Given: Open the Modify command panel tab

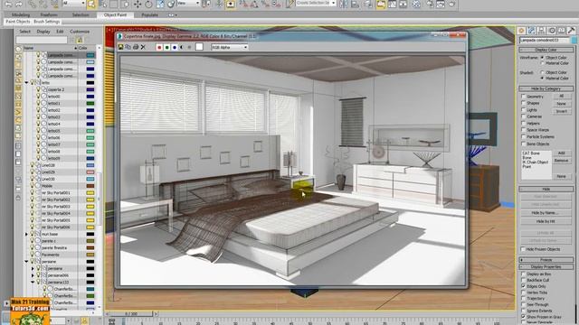Looking at the screenshot, I should pos(531,31).
